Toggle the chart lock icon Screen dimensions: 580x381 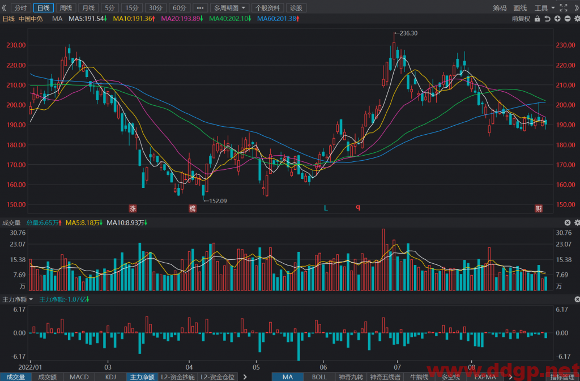537,19
